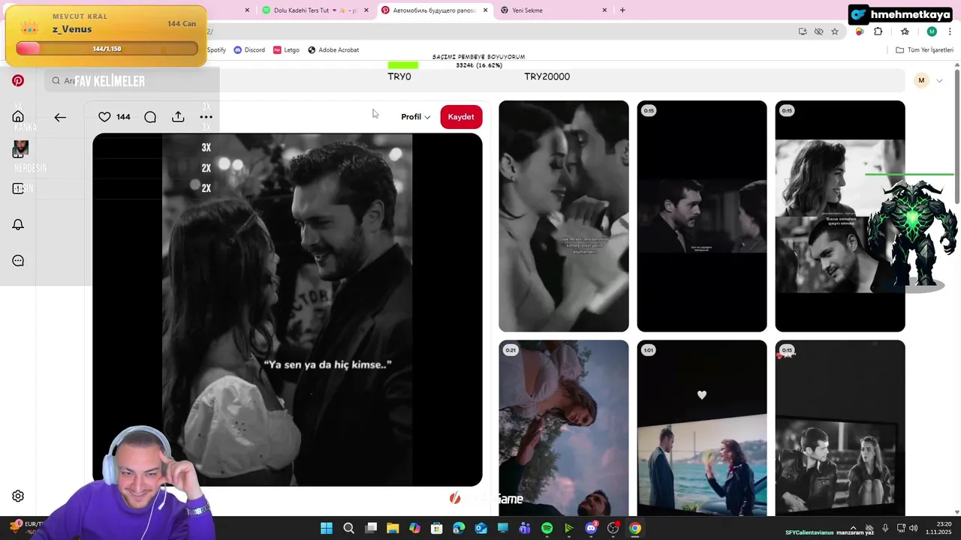
Task: Open the Windows Start button
Action: pos(327,529)
